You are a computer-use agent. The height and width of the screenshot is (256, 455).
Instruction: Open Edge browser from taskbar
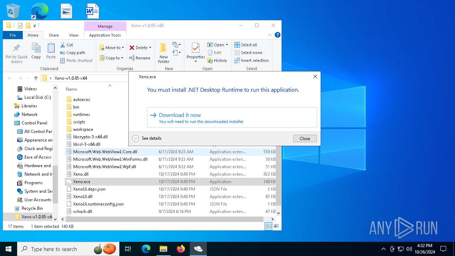tap(146, 249)
